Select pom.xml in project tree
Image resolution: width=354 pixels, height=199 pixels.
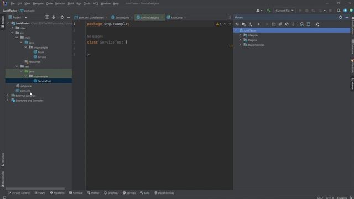click(23, 91)
